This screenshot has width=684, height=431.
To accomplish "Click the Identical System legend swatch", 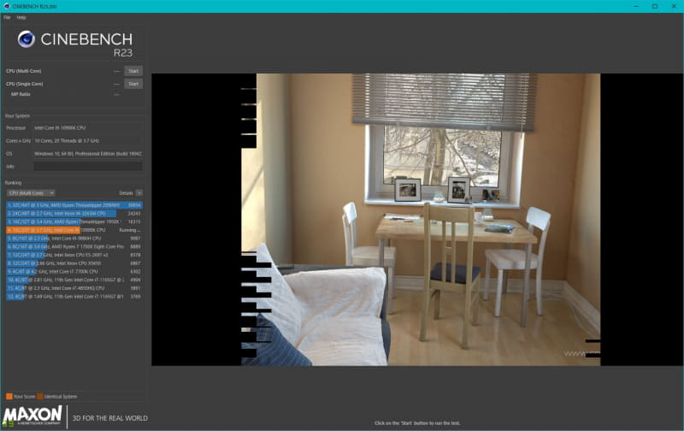I will [x=40, y=396].
